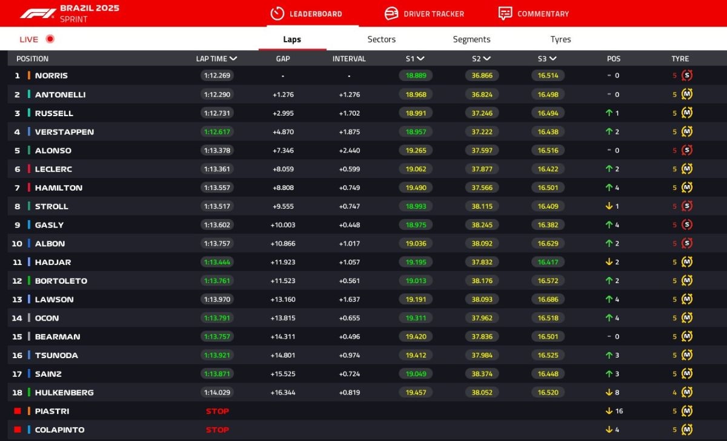
Task: Expand the S2 column dropdown
Action: [x=486, y=59]
